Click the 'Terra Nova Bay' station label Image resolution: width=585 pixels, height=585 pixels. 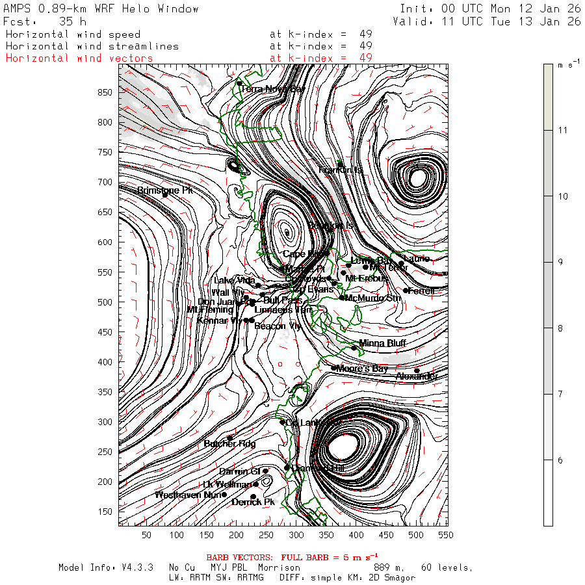(273, 89)
